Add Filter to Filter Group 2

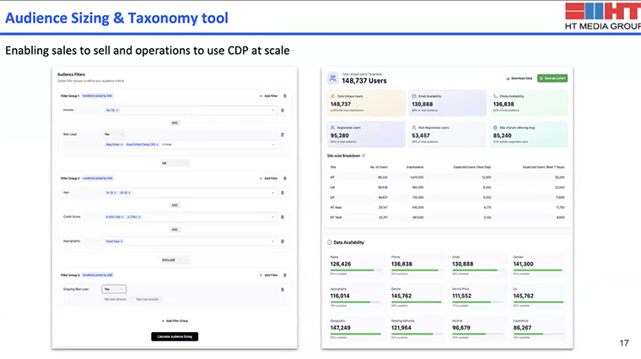[x=268, y=178]
